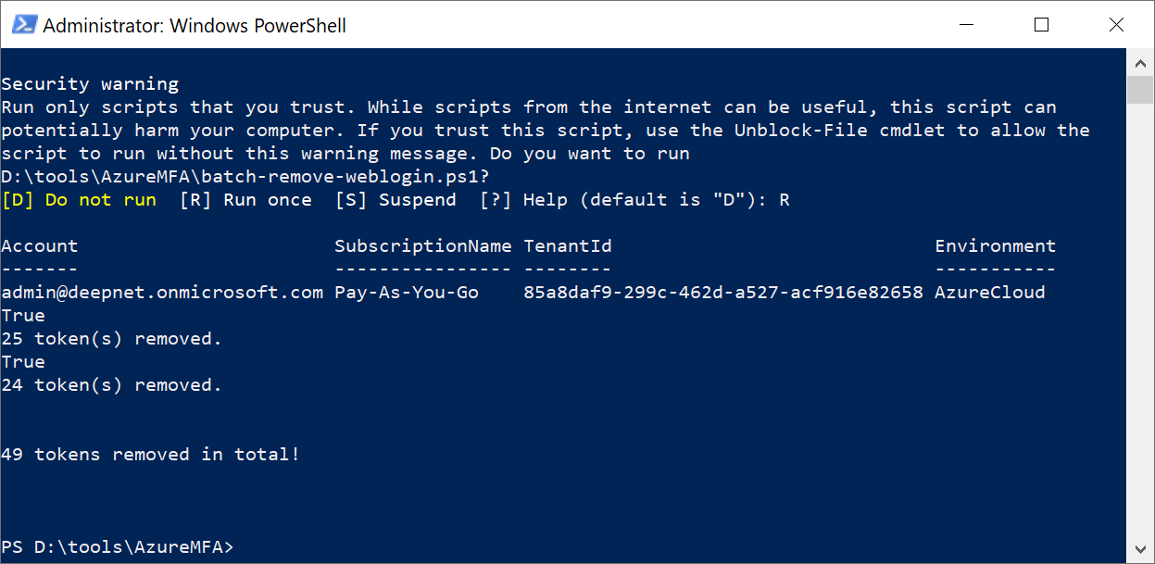Click the scrollbar up arrow
The height and width of the screenshot is (564, 1155).
[x=1139, y=62]
